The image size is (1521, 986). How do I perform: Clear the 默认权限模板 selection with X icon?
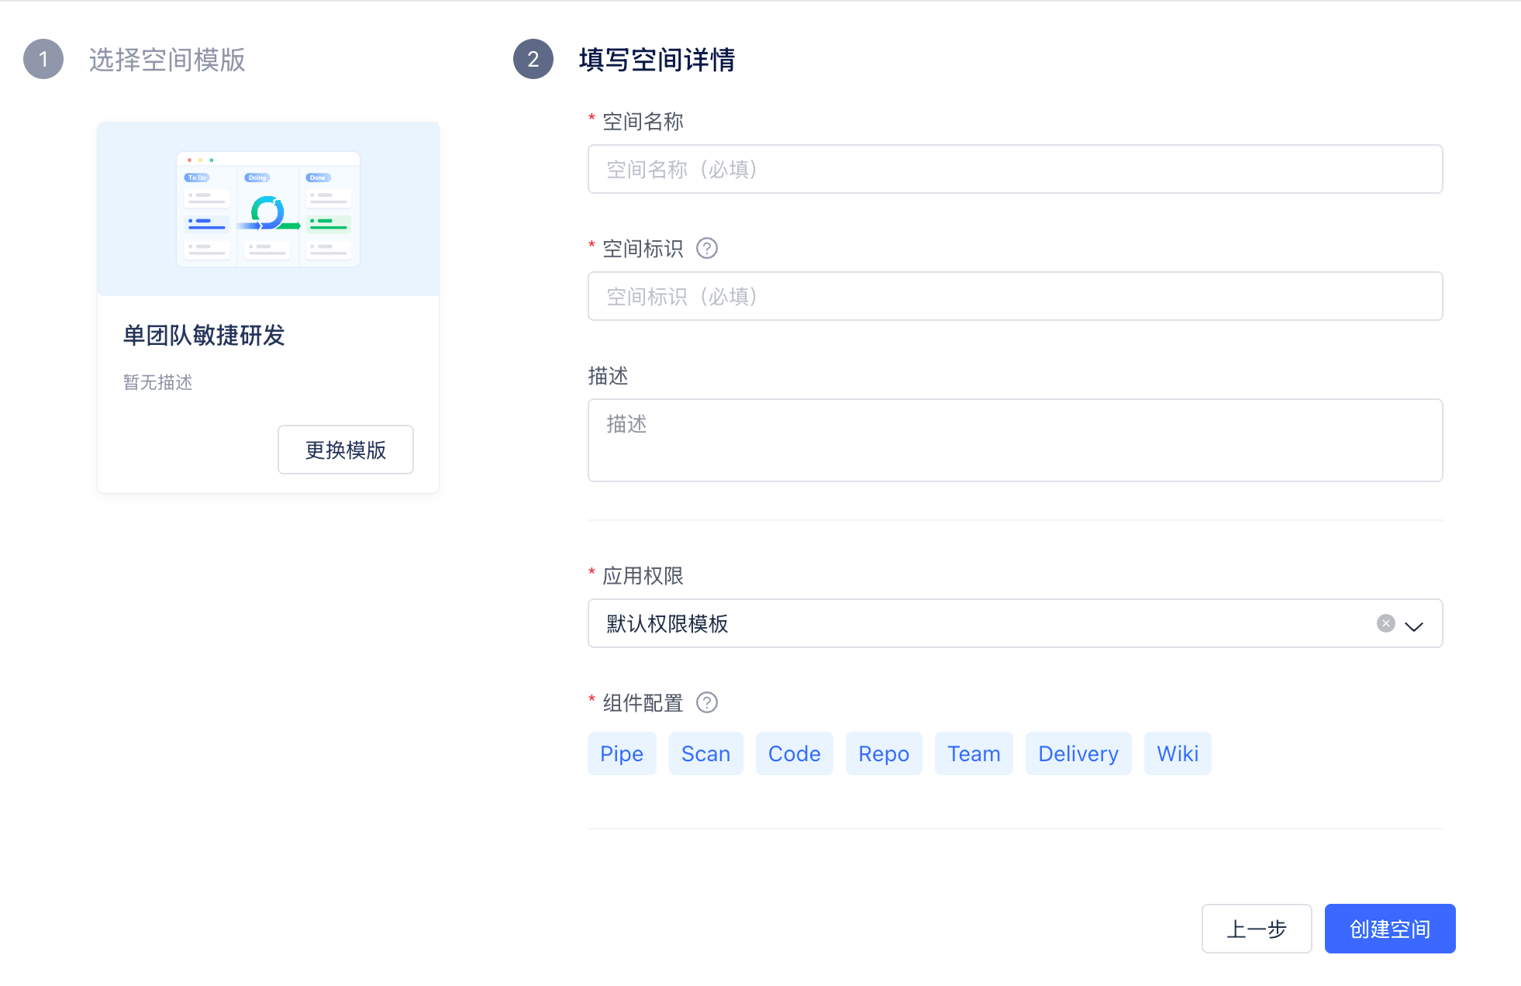point(1385,624)
